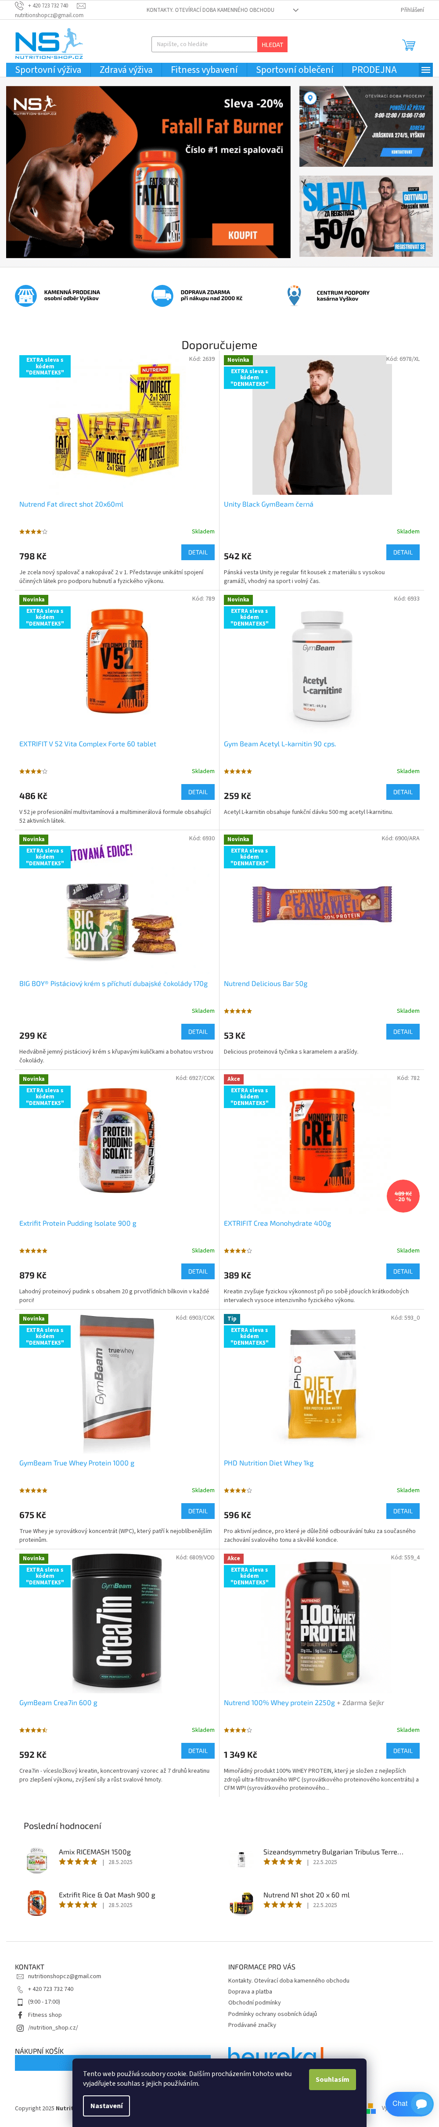Expand the Kontakty otevírací doba dropdown arrow
The image size is (439, 2127).
[x=295, y=10]
